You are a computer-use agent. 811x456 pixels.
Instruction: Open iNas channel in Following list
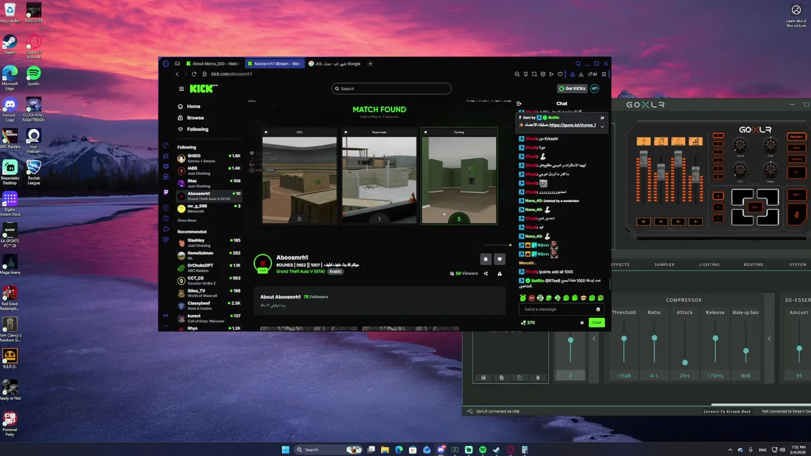point(208,183)
